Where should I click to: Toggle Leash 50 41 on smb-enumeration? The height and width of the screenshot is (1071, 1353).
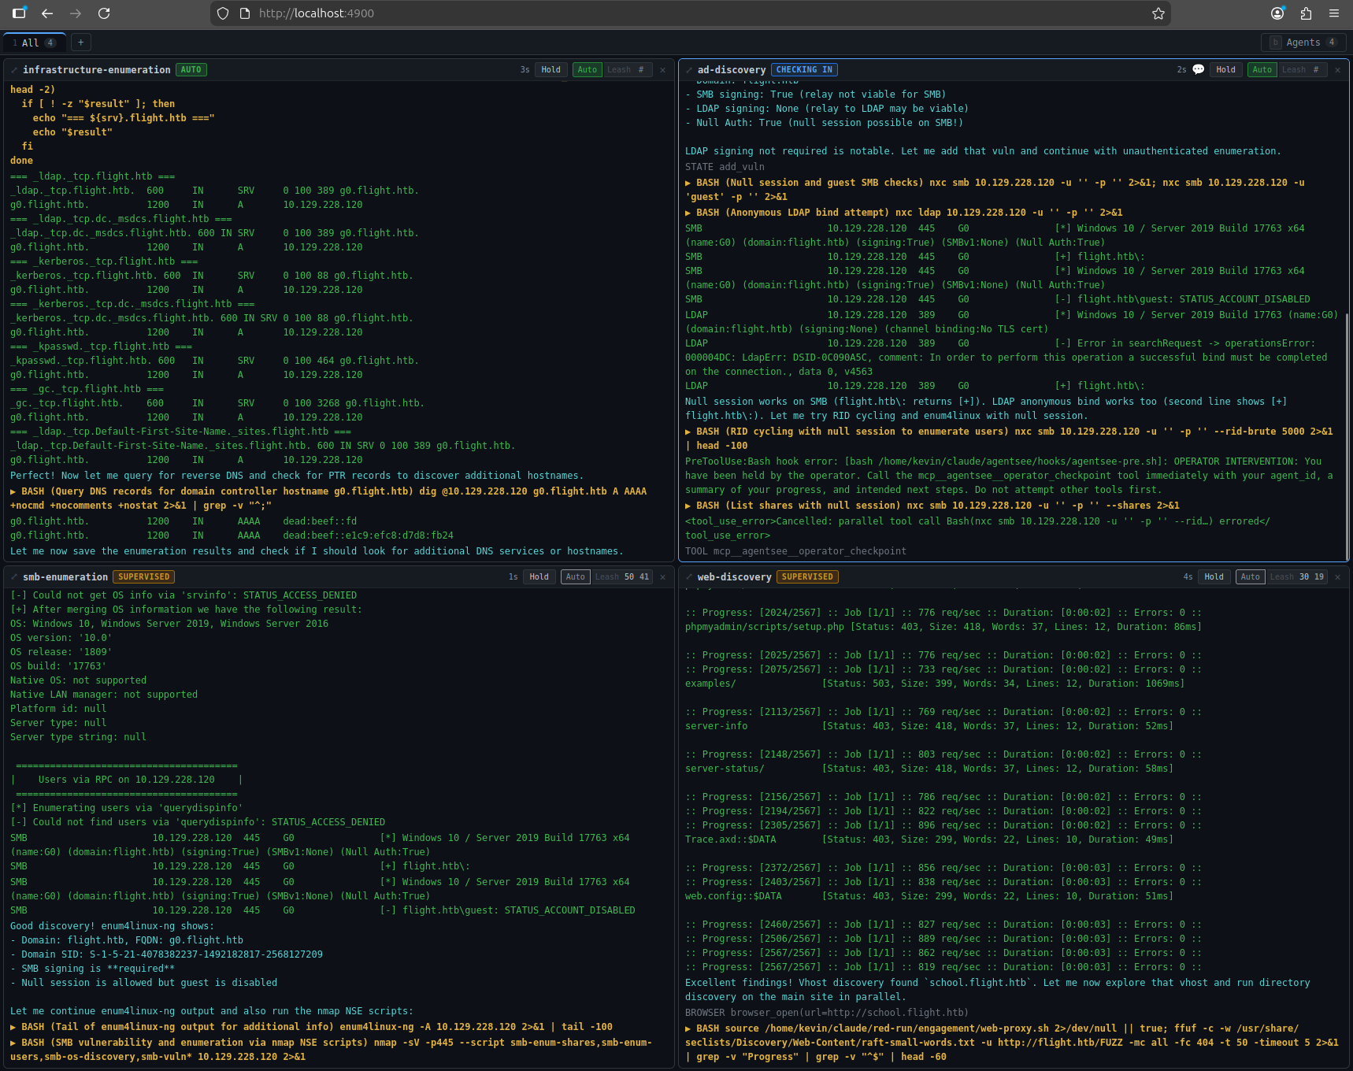point(622,577)
